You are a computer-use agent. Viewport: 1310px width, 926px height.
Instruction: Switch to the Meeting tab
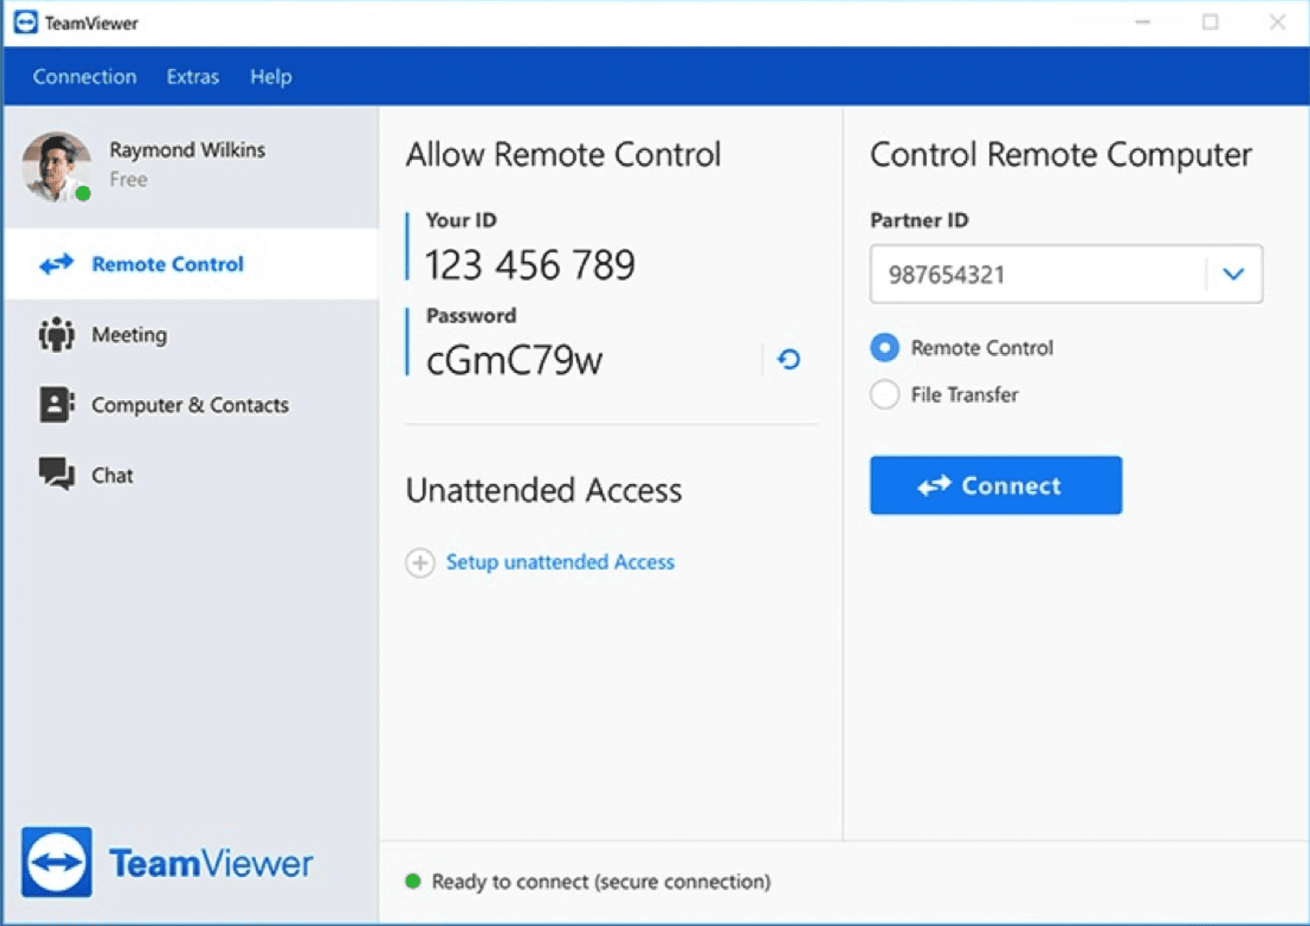coord(192,335)
